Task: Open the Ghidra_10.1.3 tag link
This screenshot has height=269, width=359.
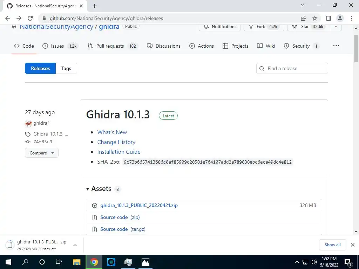Action: tap(50, 134)
